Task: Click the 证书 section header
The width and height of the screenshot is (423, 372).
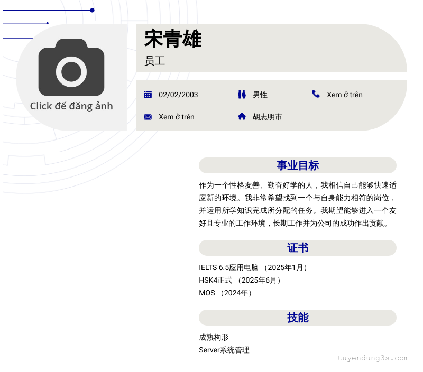Action: (298, 248)
